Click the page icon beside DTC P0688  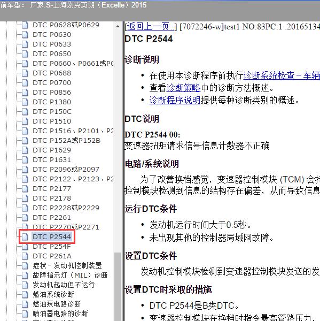[x=25, y=73]
